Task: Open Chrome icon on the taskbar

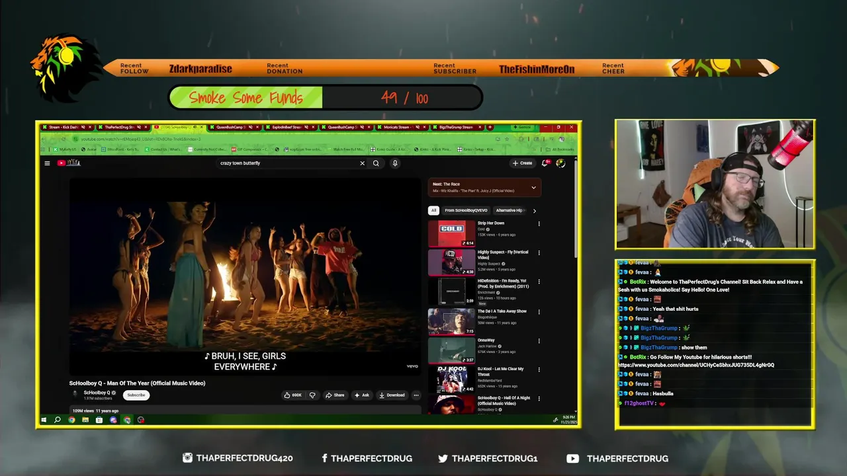Action: pyautogui.click(x=71, y=420)
